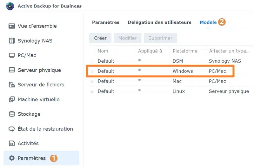This screenshot has width=254, height=167.
Task: Select the Synology NAS sidebar icon
Action: tap(12, 41)
